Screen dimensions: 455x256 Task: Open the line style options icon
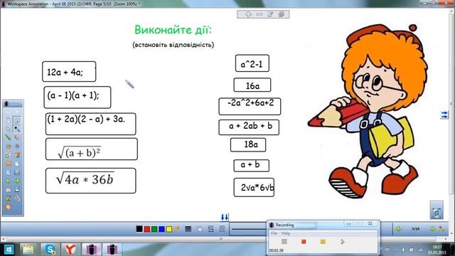[x=211, y=229]
